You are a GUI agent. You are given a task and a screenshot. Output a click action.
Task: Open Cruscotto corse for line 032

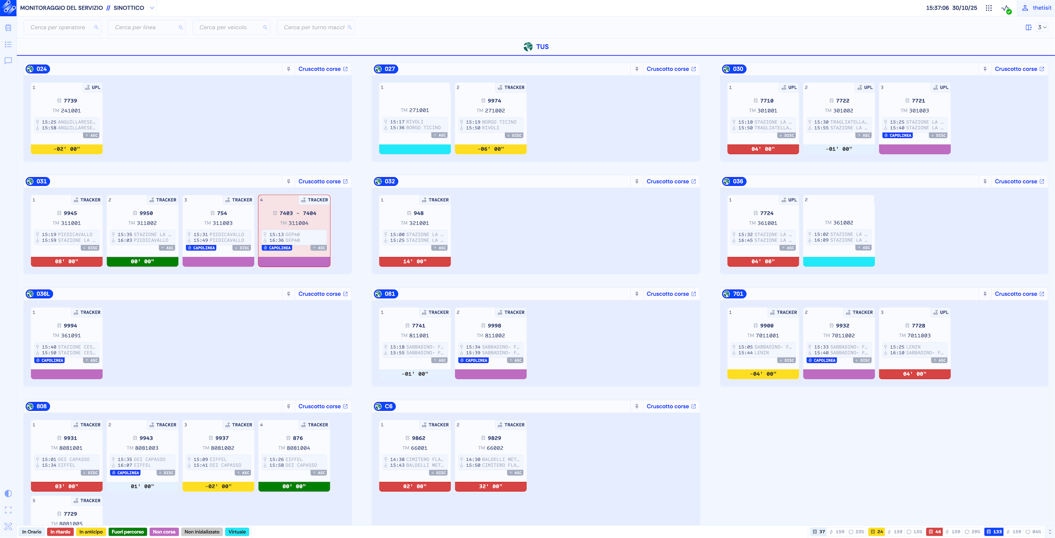(671, 181)
